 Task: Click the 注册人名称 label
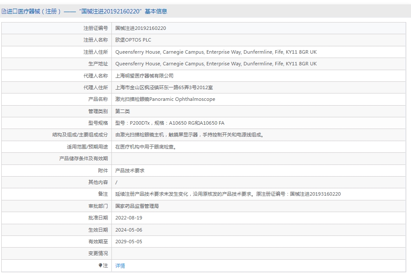(x=96, y=40)
